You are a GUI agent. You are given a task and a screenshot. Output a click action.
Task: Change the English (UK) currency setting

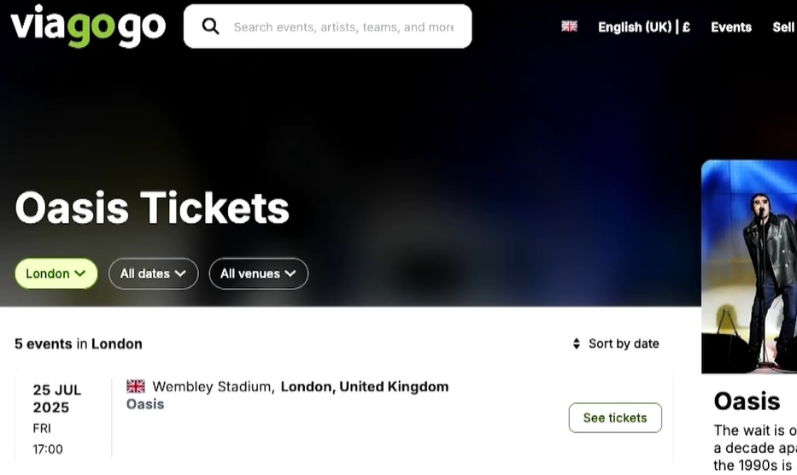coord(643,27)
